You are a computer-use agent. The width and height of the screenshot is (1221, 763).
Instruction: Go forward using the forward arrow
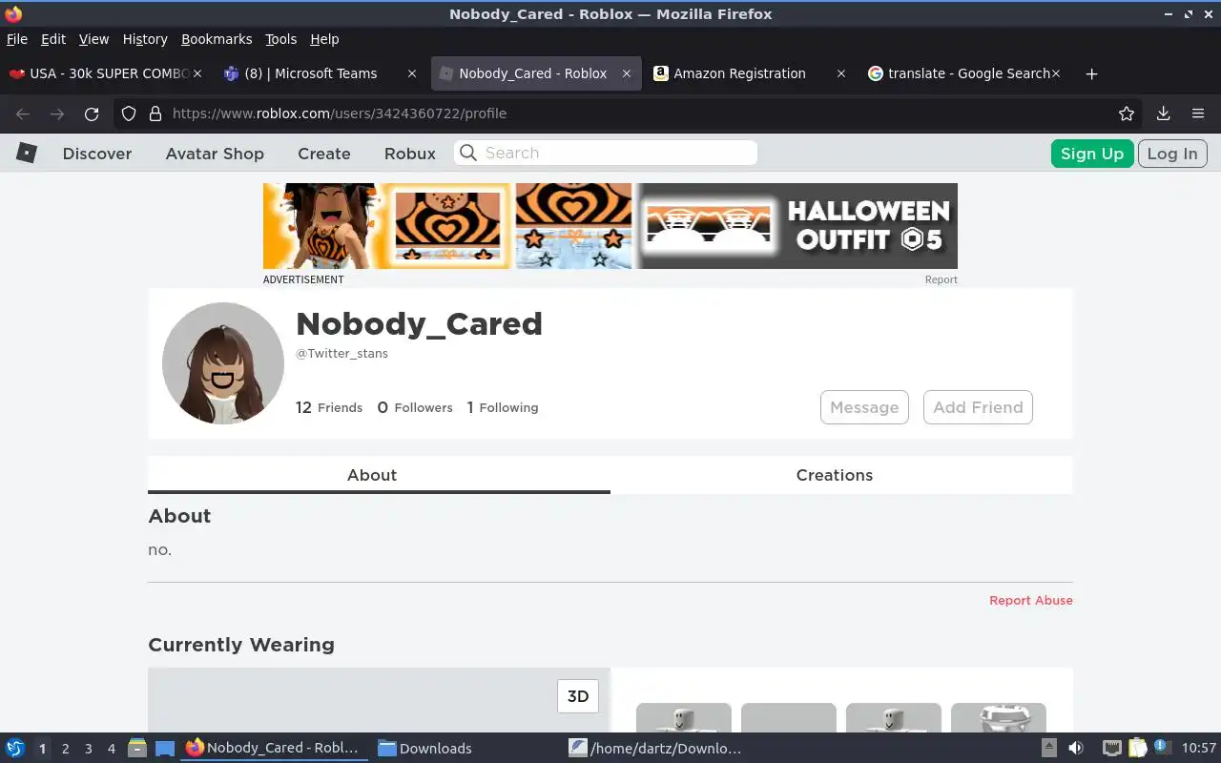57,113
